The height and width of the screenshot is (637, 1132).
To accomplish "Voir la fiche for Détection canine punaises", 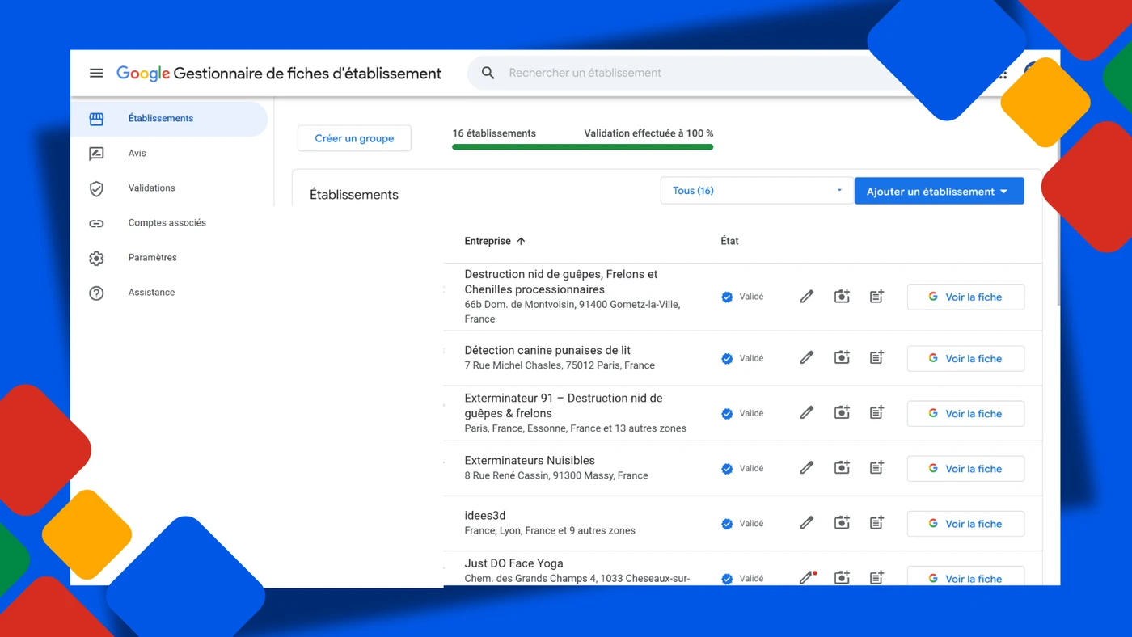I will [965, 358].
